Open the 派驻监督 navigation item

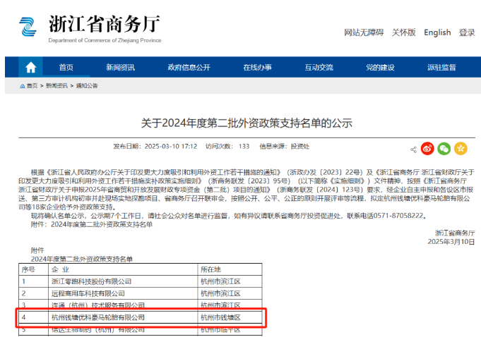click(x=441, y=68)
